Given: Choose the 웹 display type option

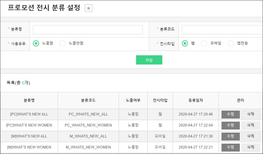Looking at the screenshot, I should 185,43.
